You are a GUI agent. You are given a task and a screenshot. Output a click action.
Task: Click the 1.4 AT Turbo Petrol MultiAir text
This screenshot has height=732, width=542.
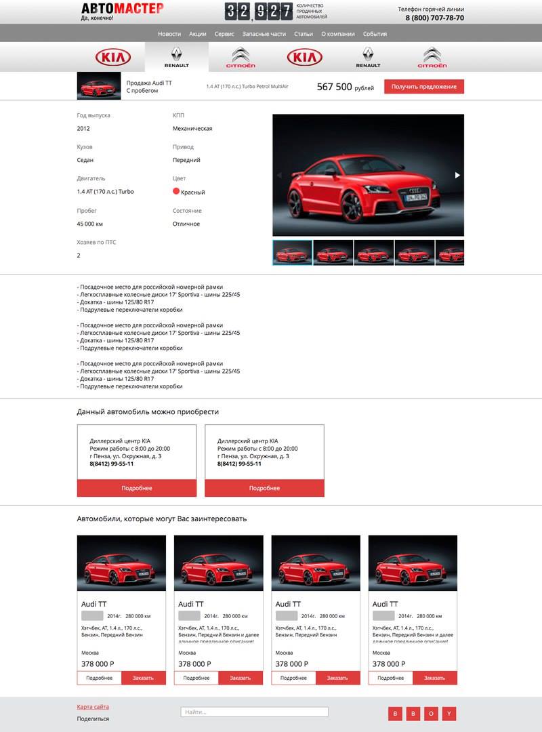247,86
